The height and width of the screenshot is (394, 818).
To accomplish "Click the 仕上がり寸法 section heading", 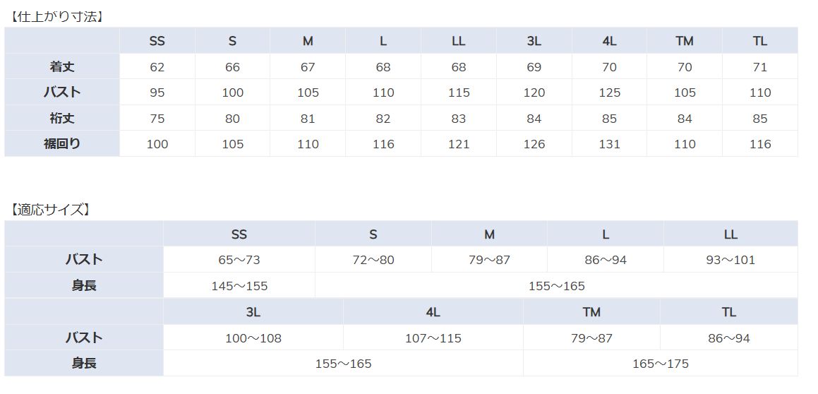I will [x=56, y=17].
